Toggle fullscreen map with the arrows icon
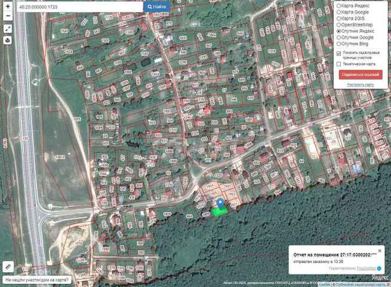The image size is (391, 287). (x=8, y=29)
